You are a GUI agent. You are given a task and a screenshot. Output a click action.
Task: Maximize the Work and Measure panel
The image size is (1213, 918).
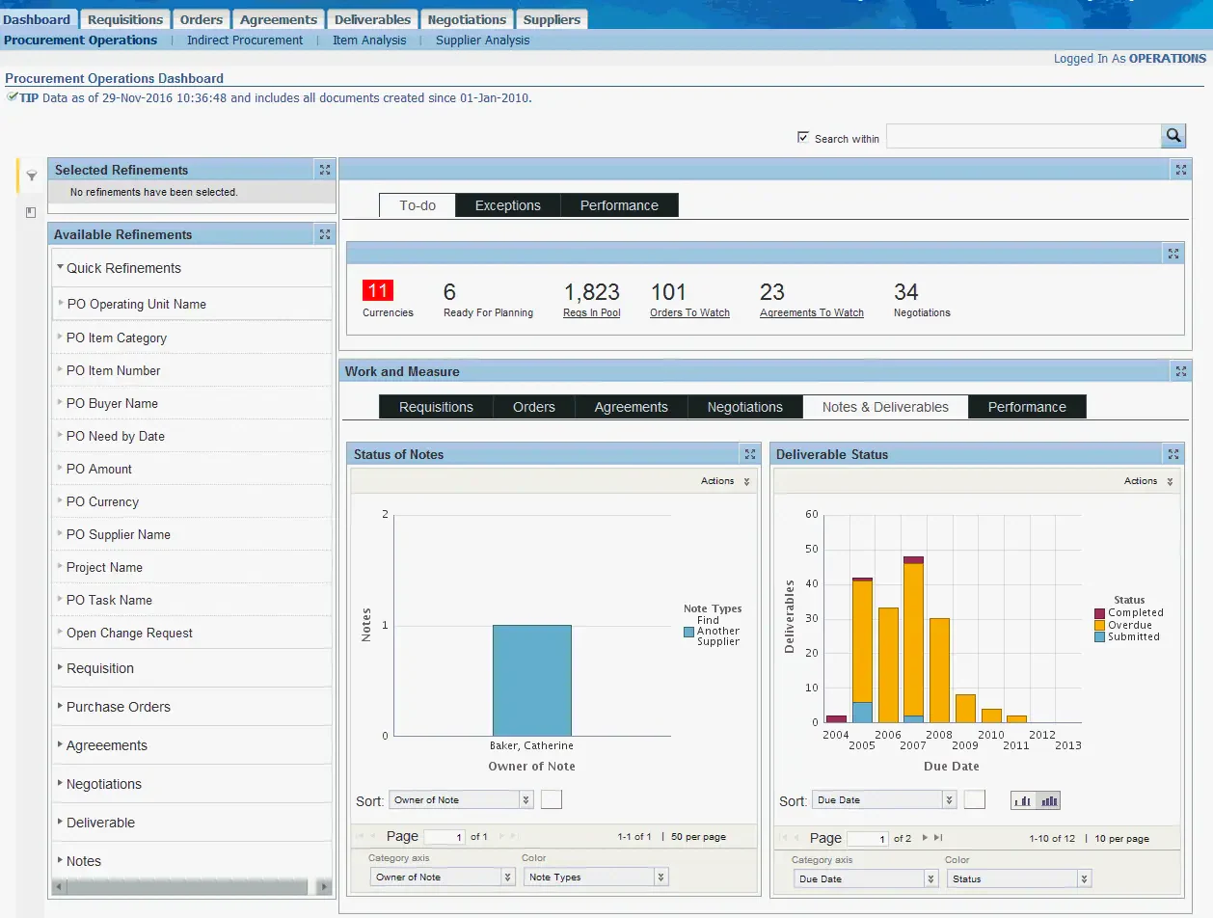[1181, 371]
